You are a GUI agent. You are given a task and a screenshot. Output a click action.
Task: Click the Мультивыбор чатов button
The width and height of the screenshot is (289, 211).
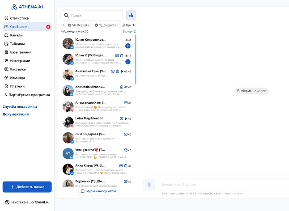[x=99, y=191]
